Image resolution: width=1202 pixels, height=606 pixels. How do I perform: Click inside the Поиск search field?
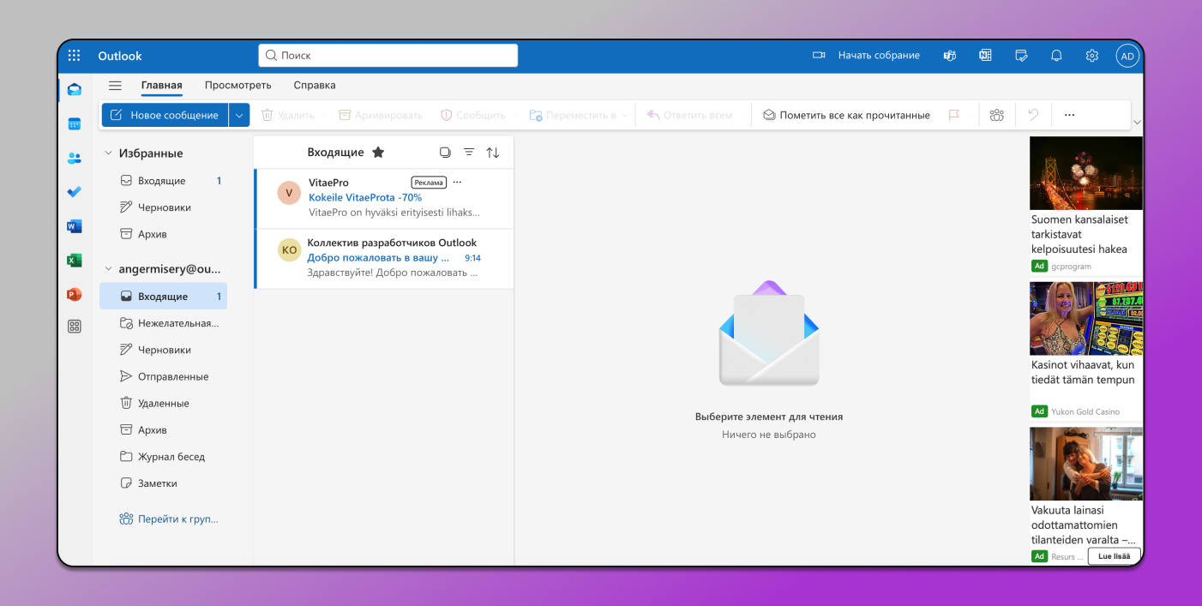click(x=388, y=55)
